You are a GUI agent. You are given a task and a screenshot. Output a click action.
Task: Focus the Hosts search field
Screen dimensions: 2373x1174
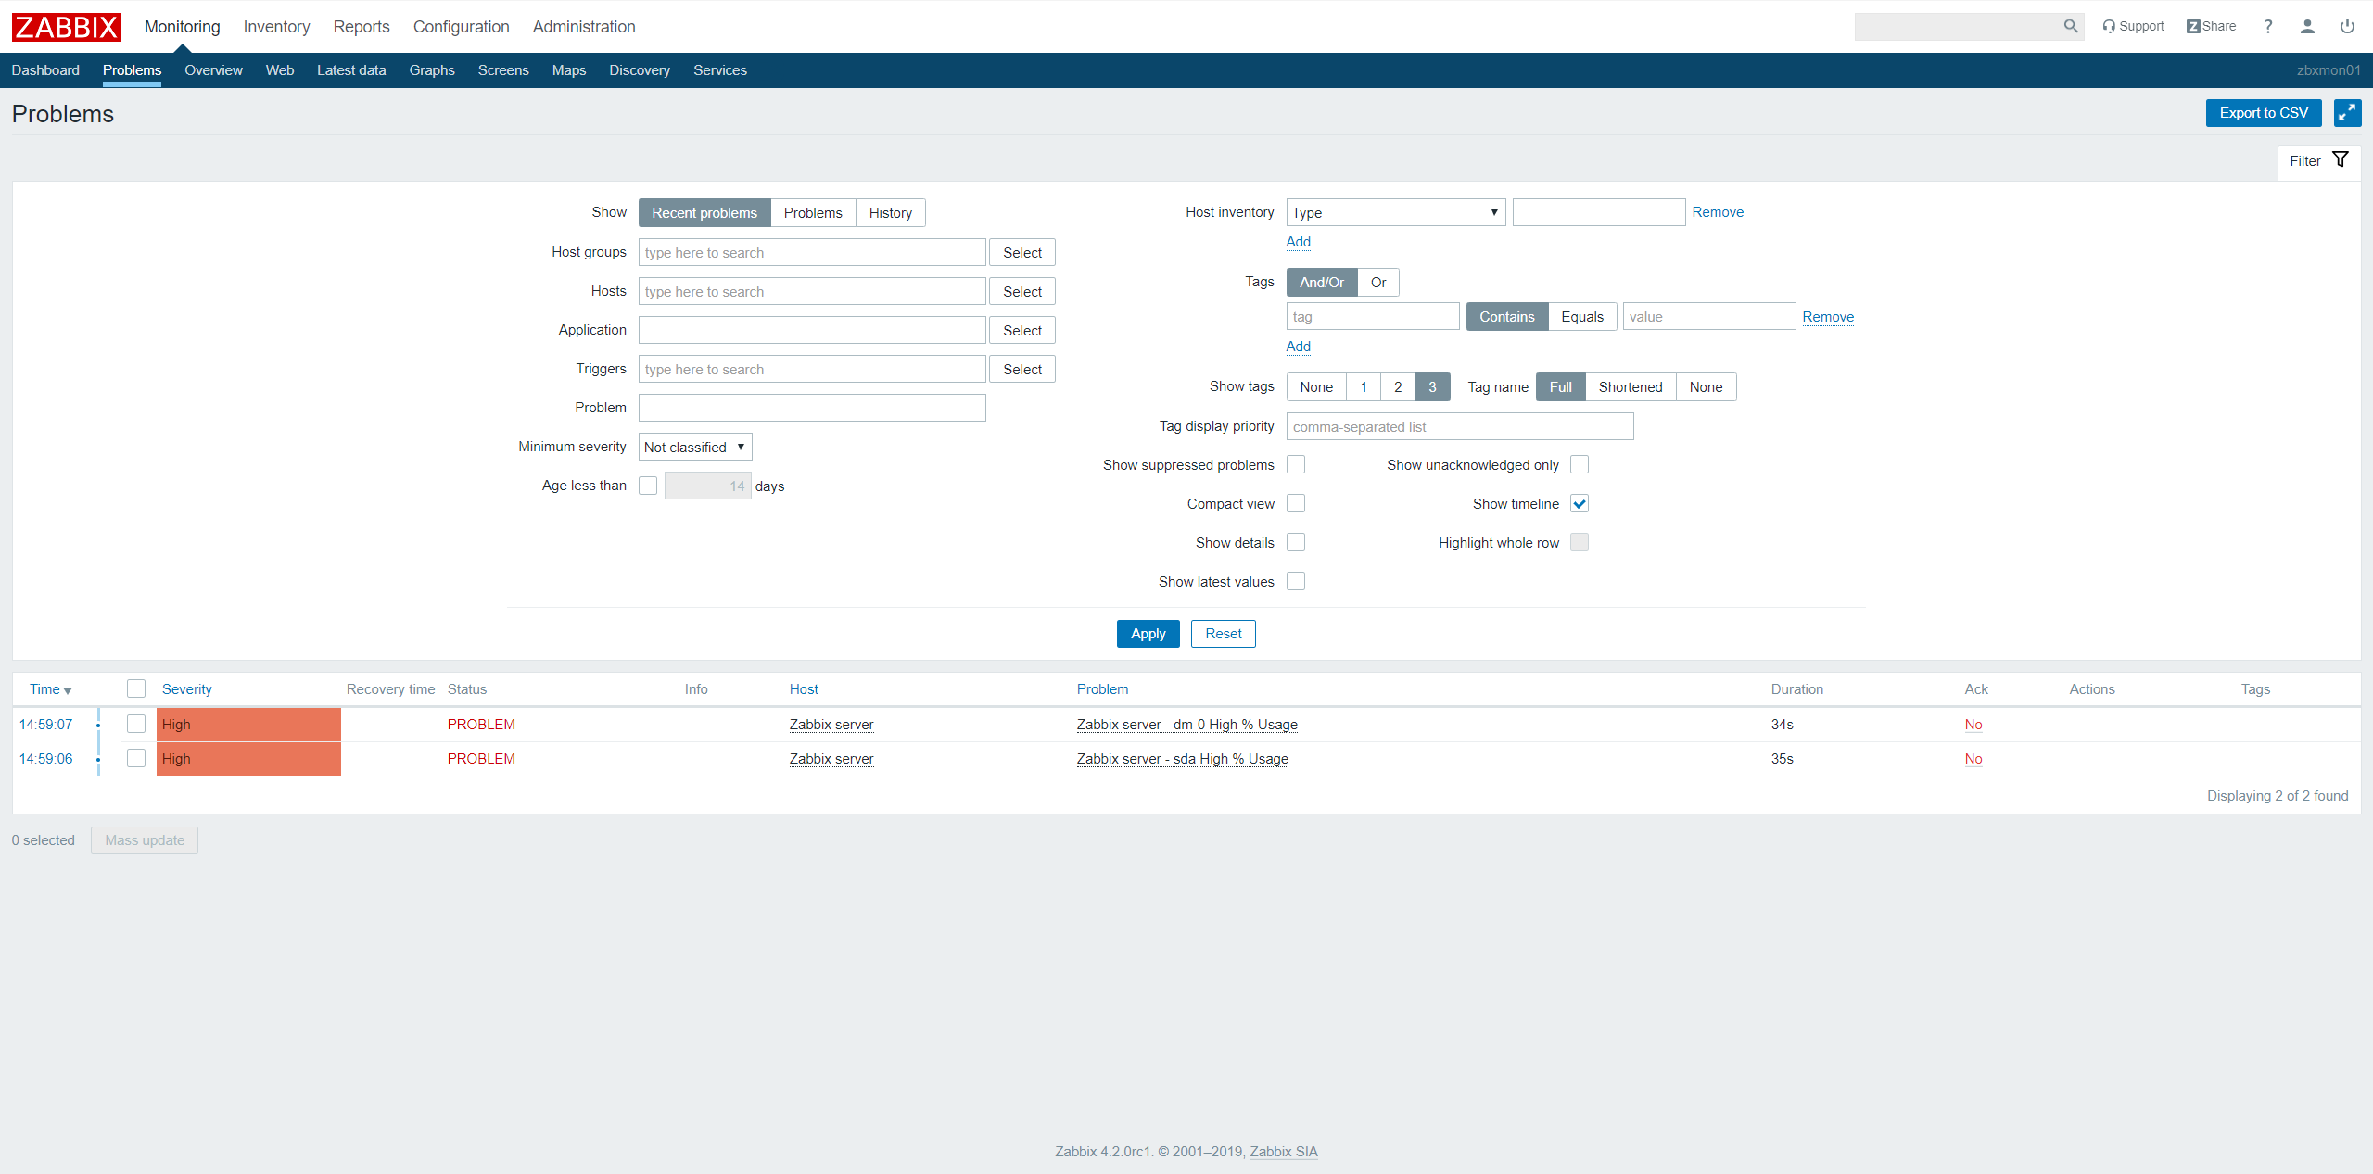pyautogui.click(x=812, y=292)
